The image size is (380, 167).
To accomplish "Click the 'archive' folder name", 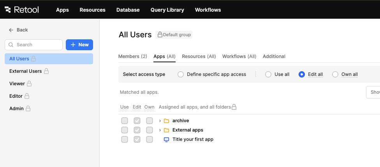I will tap(181, 121).
